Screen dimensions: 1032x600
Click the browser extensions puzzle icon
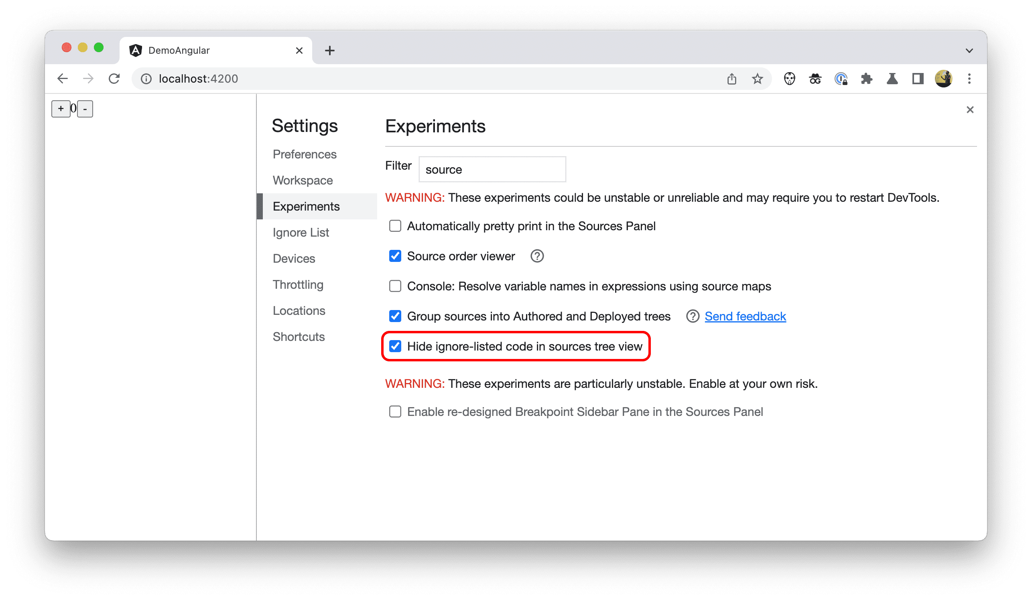click(866, 79)
